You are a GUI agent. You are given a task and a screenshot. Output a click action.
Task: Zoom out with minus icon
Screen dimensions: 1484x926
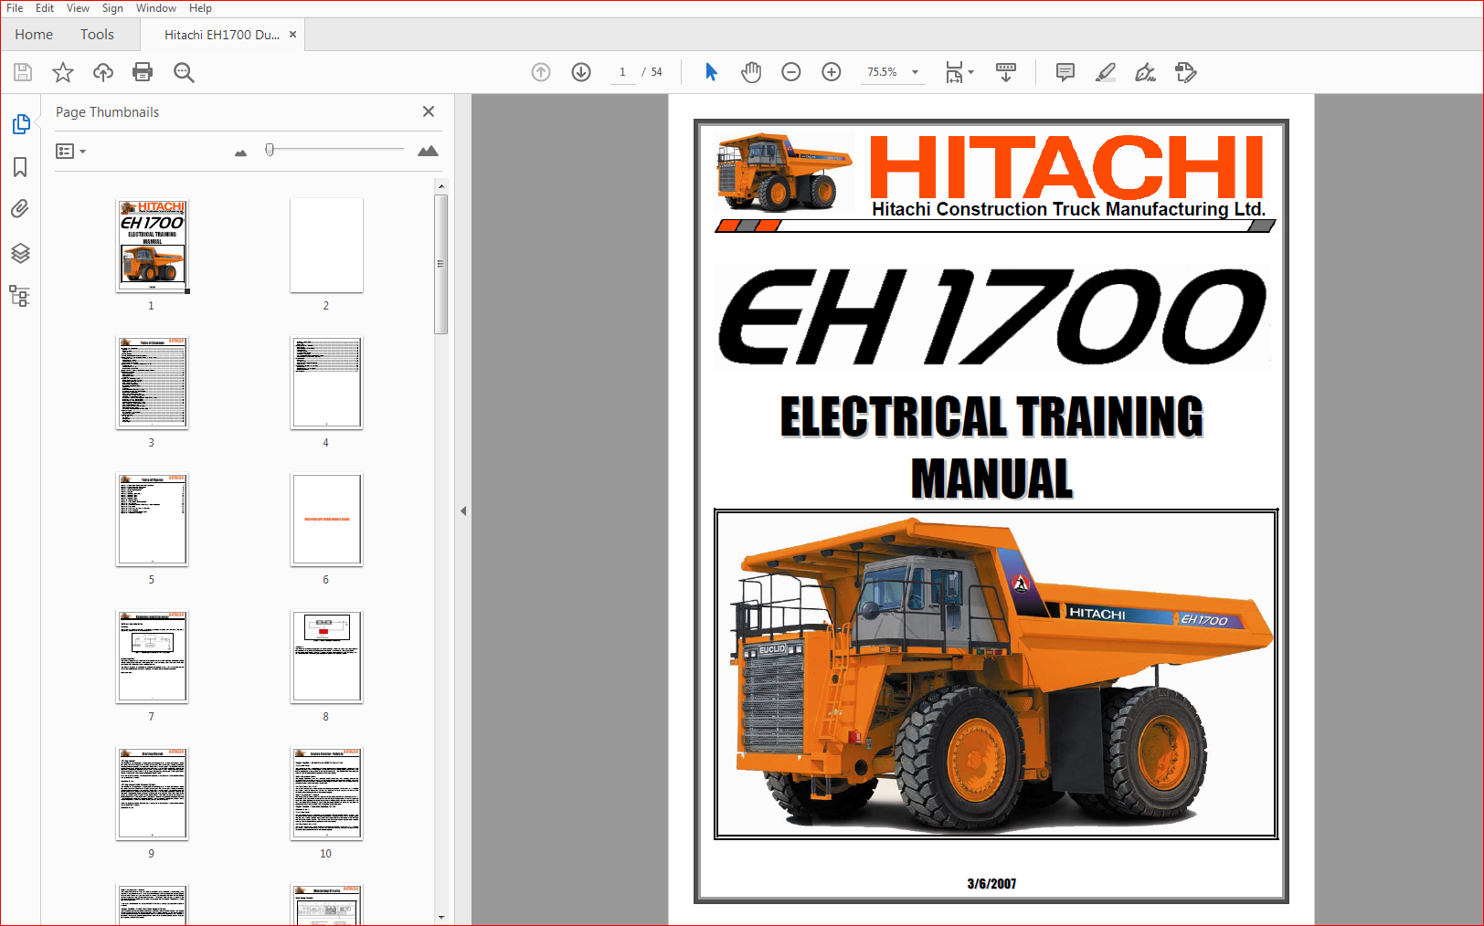click(x=791, y=72)
